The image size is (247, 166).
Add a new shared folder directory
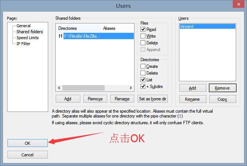[68, 99]
